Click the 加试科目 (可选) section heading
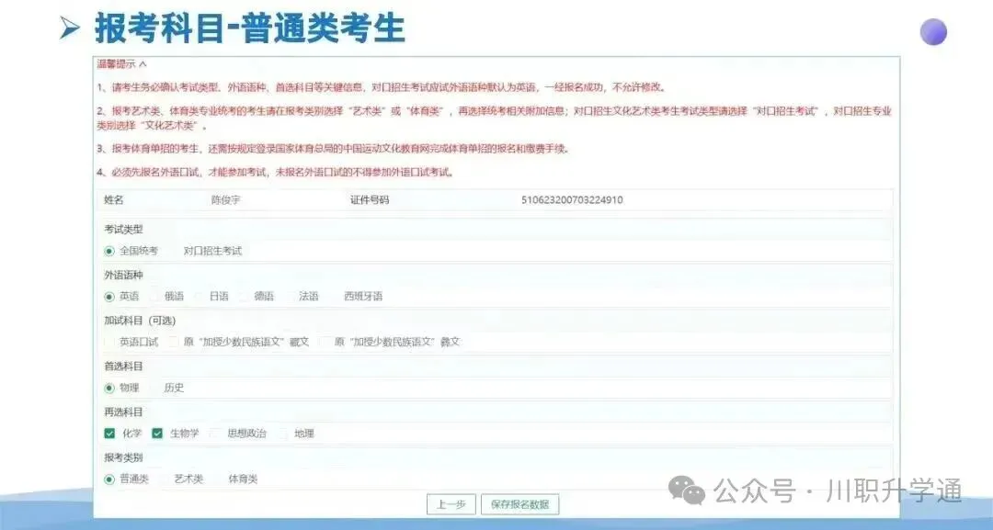The image size is (993, 530). click(x=140, y=321)
